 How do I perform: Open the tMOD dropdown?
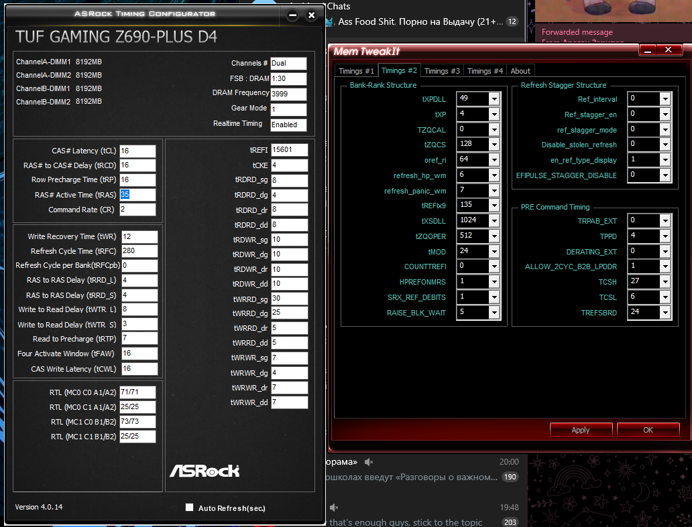point(494,252)
